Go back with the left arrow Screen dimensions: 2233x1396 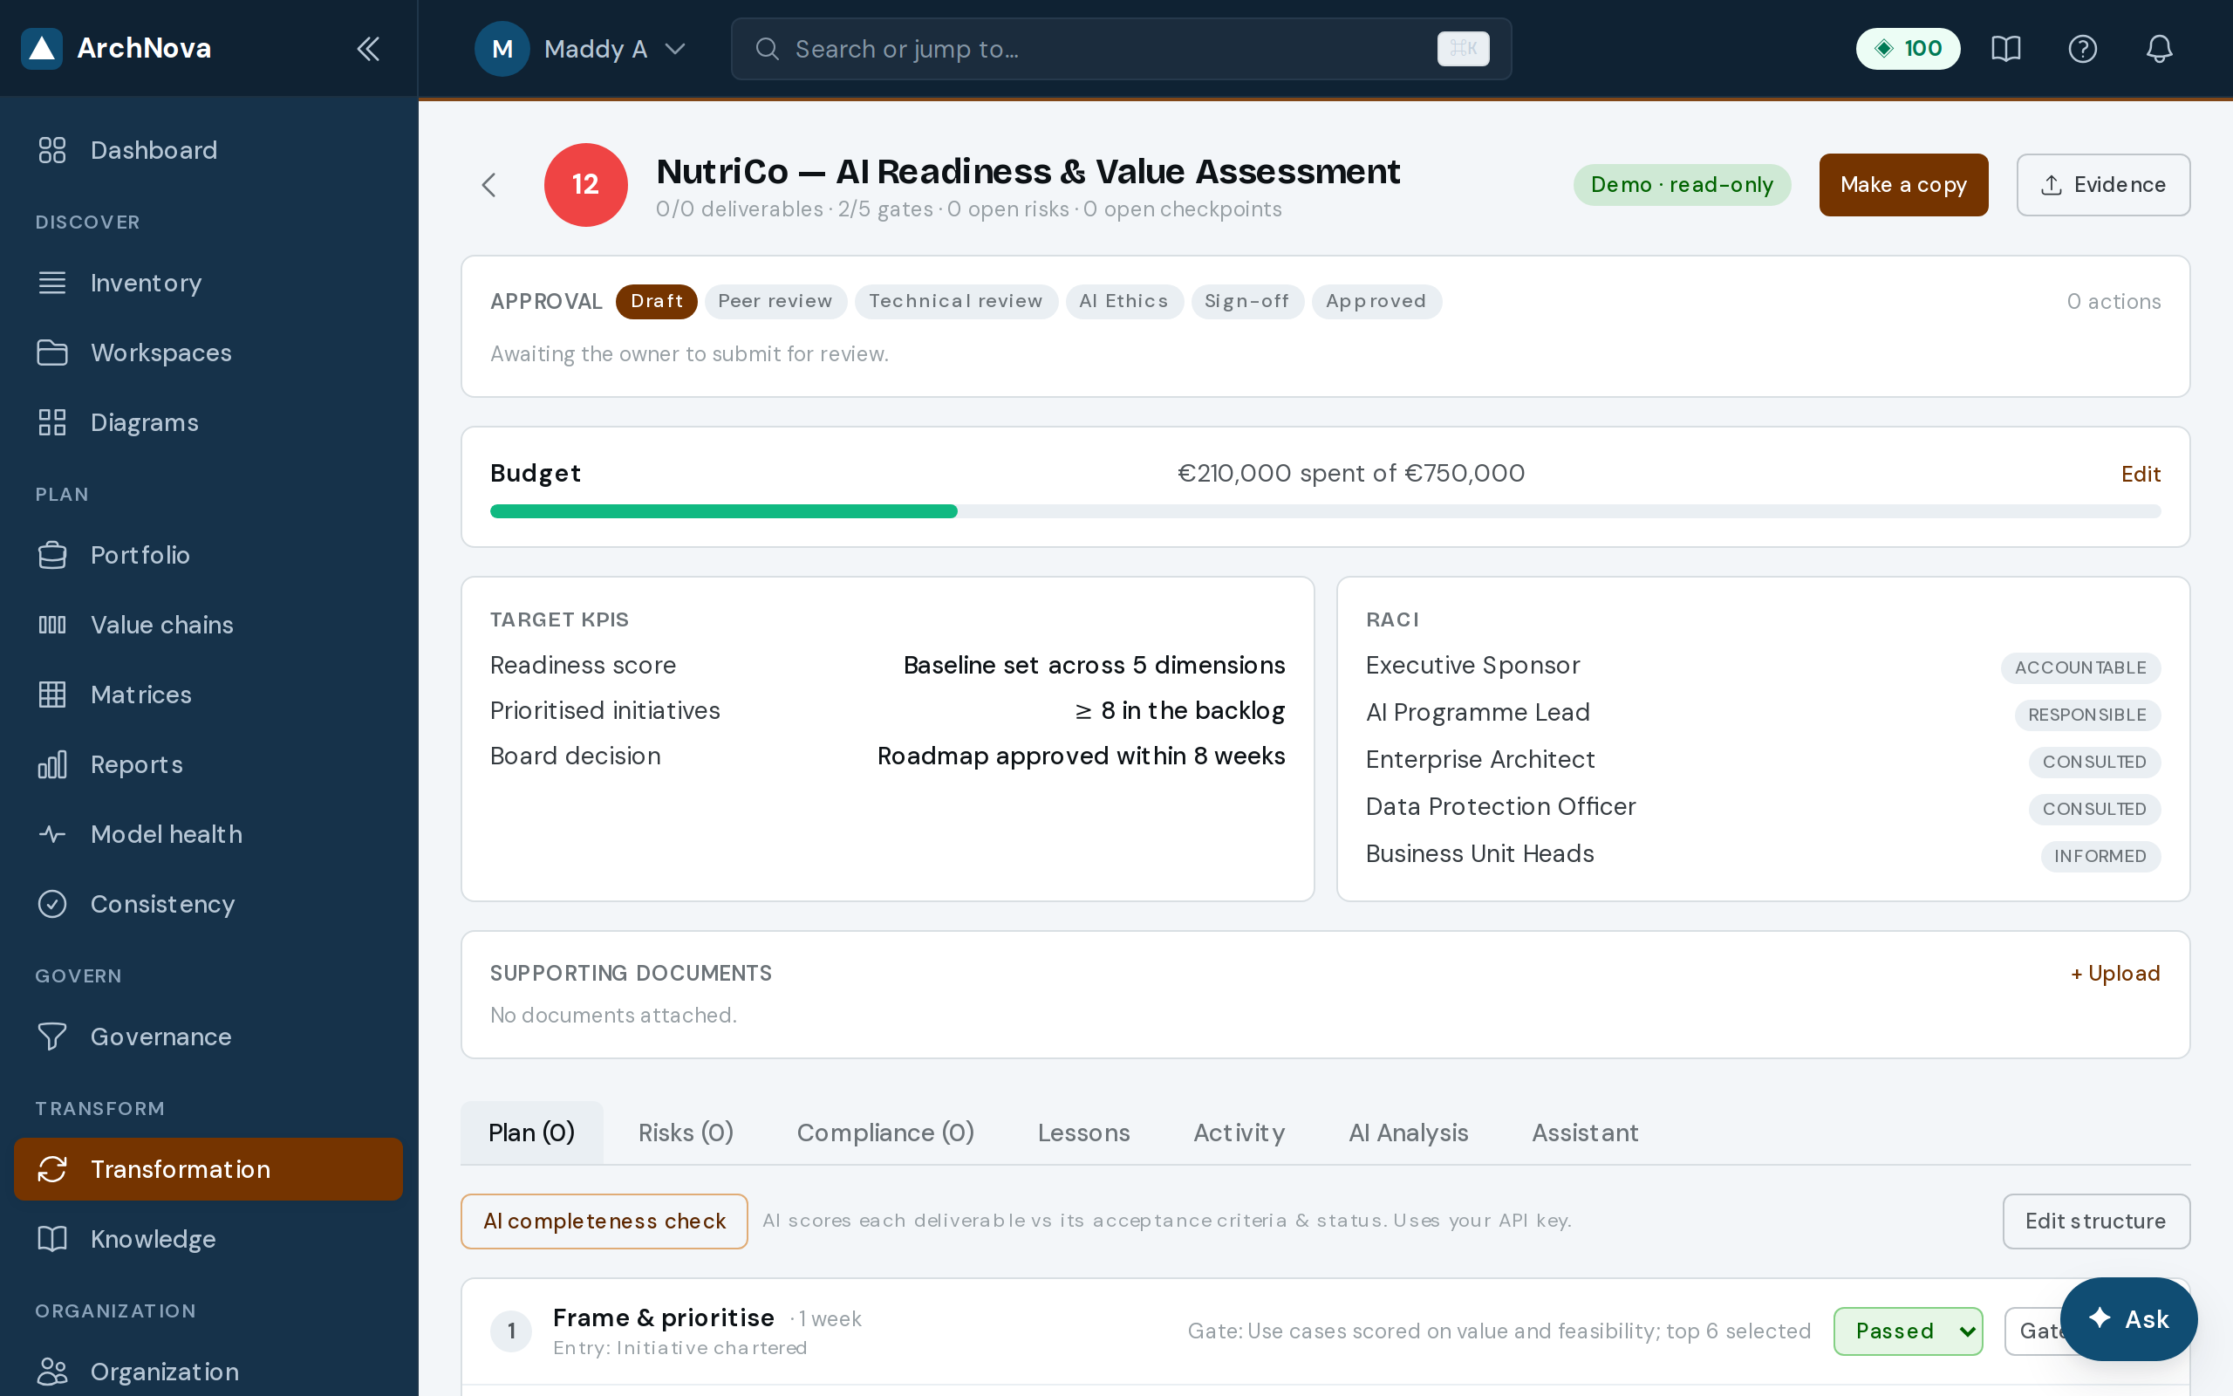pyautogui.click(x=489, y=185)
